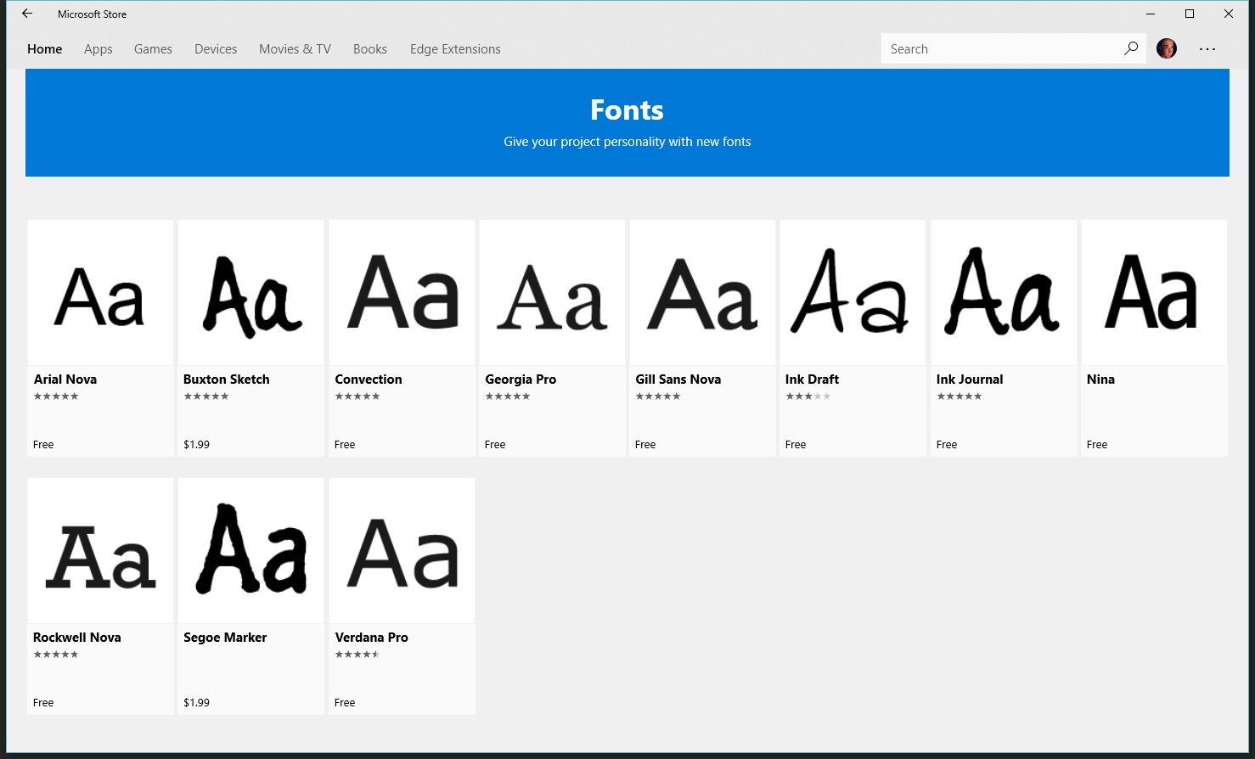Choose the Segoe Marker font tile
This screenshot has width=1255, height=759.
pyautogui.click(x=250, y=596)
